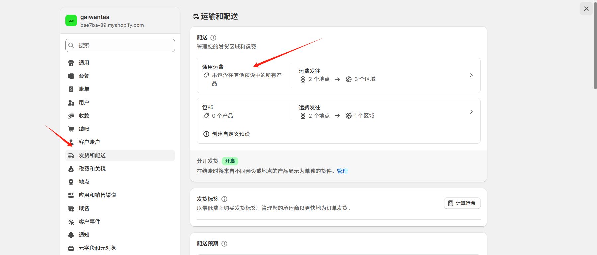Select 客户事件 in the settings sidebar
The height and width of the screenshot is (255, 597).
pyautogui.click(x=120, y=222)
